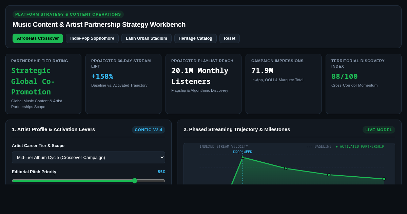Click the Platform Strategy & Content Operations tag
The width and height of the screenshot is (407, 214).
[68, 14]
